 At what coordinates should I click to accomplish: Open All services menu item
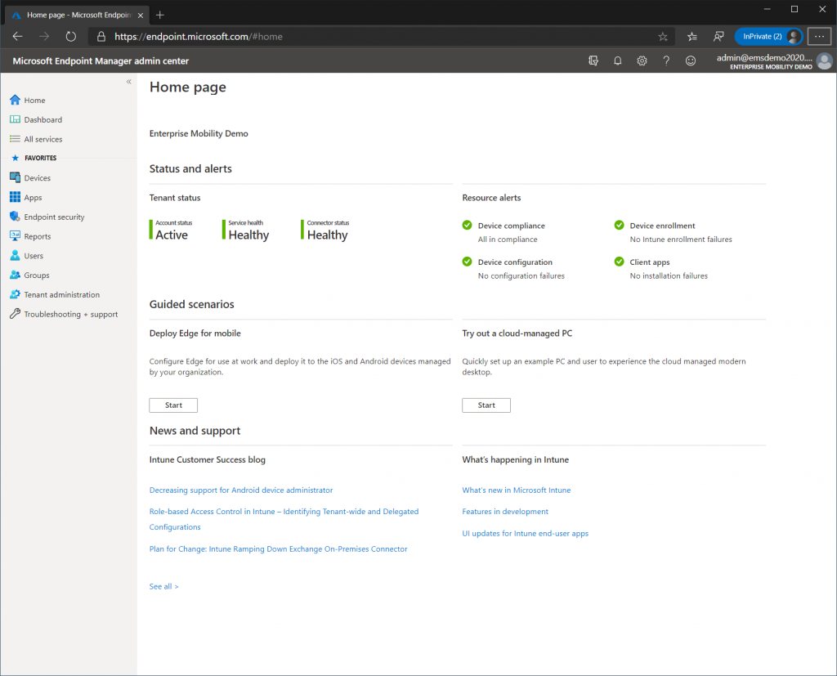point(43,139)
